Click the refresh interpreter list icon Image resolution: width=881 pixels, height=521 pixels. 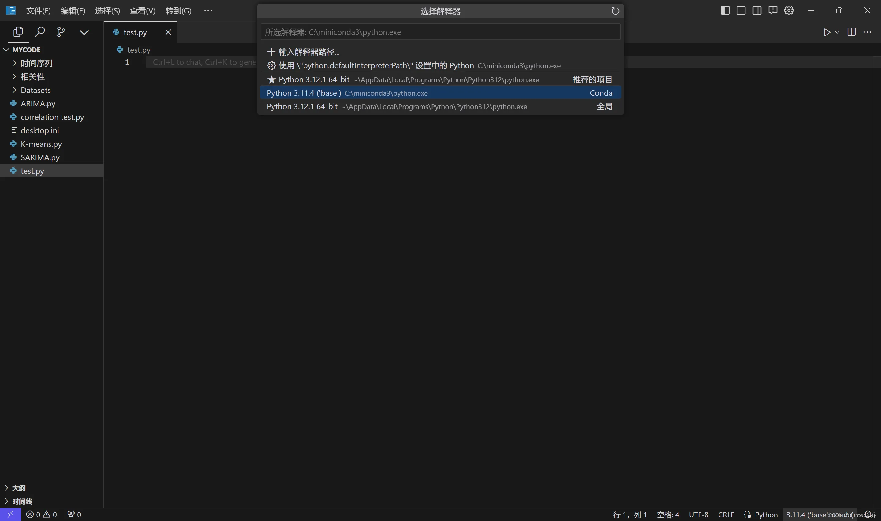click(615, 11)
